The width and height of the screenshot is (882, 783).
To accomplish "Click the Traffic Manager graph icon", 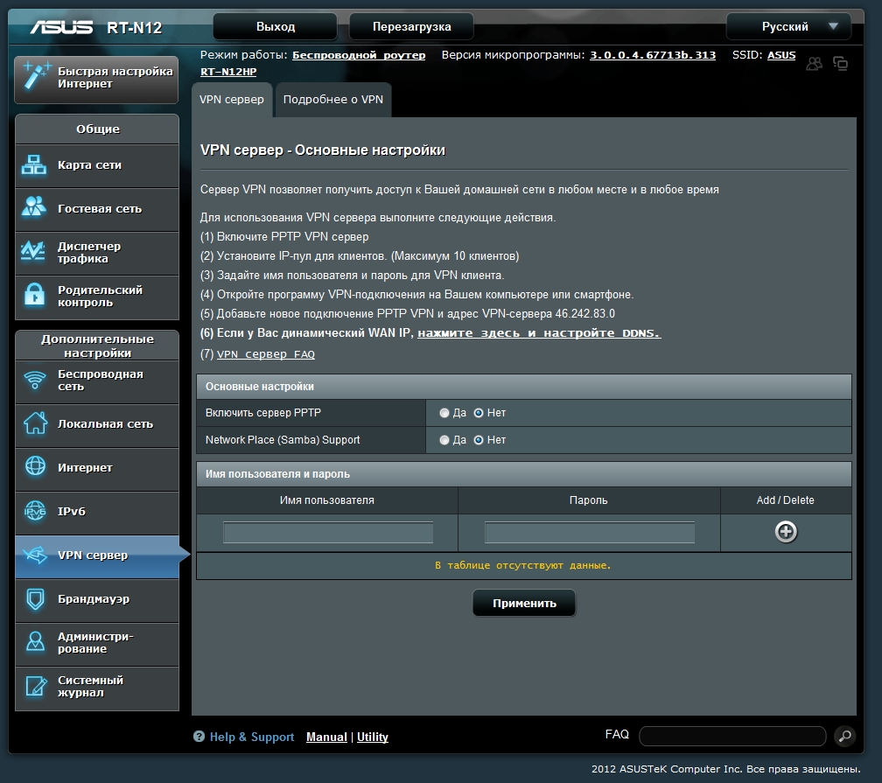I will [x=32, y=251].
